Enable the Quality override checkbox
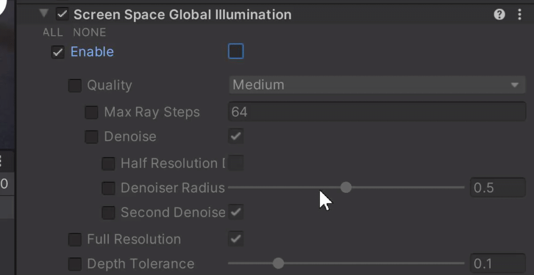Image resolution: width=534 pixels, height=275 pixels. coord(75,85)
